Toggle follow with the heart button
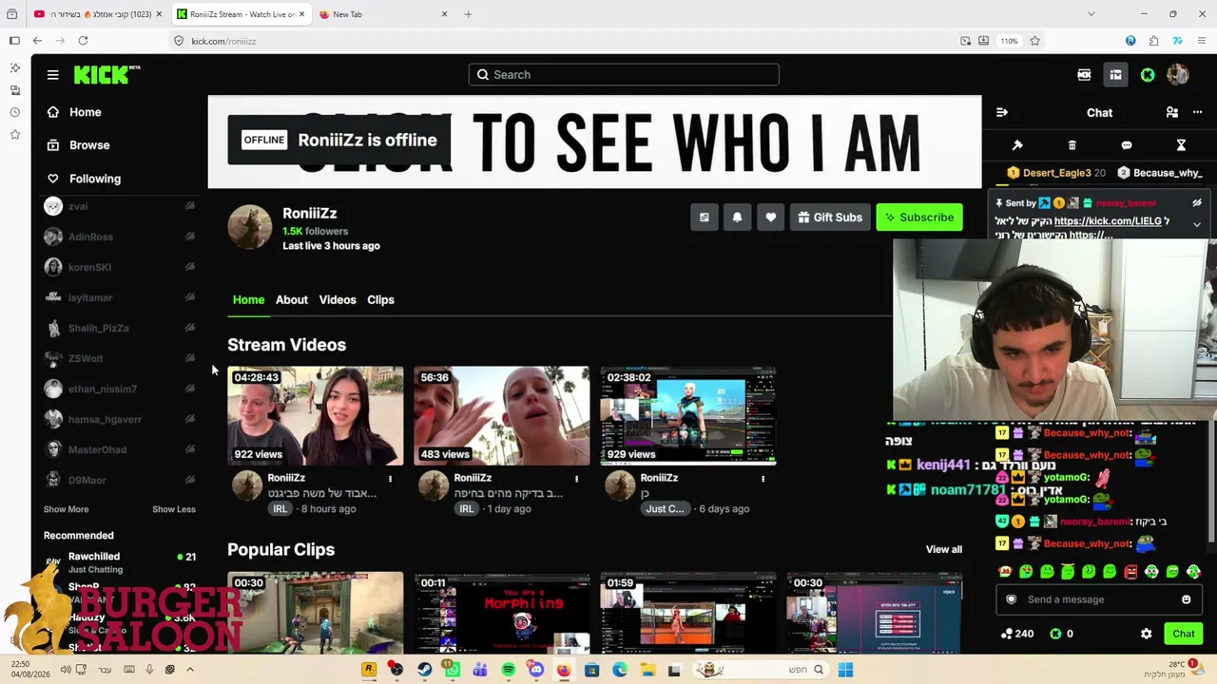 click(770, 218)
